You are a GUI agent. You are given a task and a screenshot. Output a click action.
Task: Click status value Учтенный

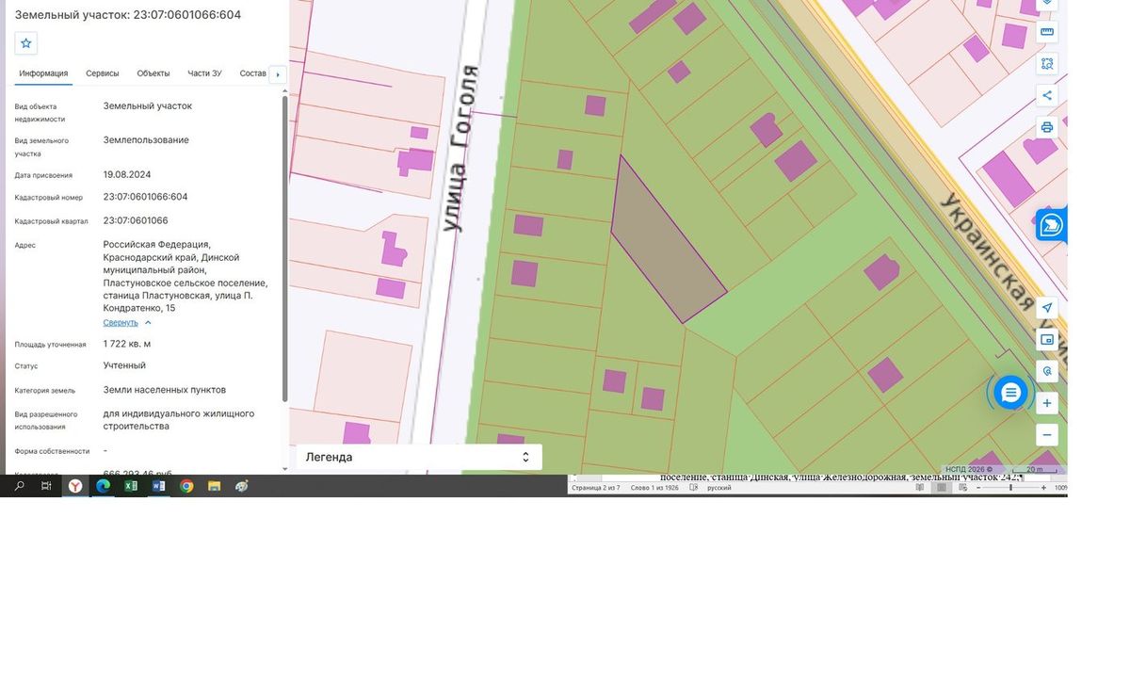[x=124, y=365]
